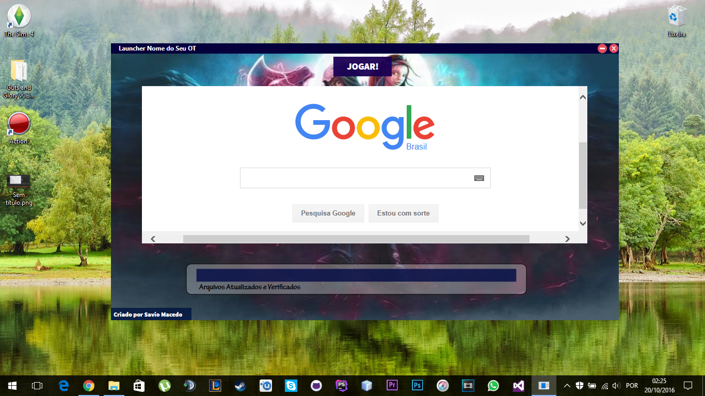Select the Action! desktop shortcut
Screen dimensions: 705x396
(x=19, y=128)
